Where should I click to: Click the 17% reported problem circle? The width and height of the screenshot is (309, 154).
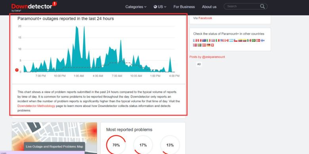[143, 145]
